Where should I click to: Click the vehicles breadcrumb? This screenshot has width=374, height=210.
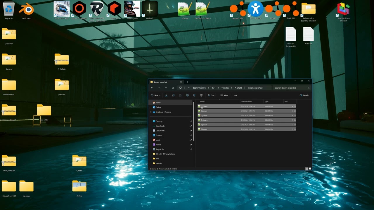[x=225, y=88]
